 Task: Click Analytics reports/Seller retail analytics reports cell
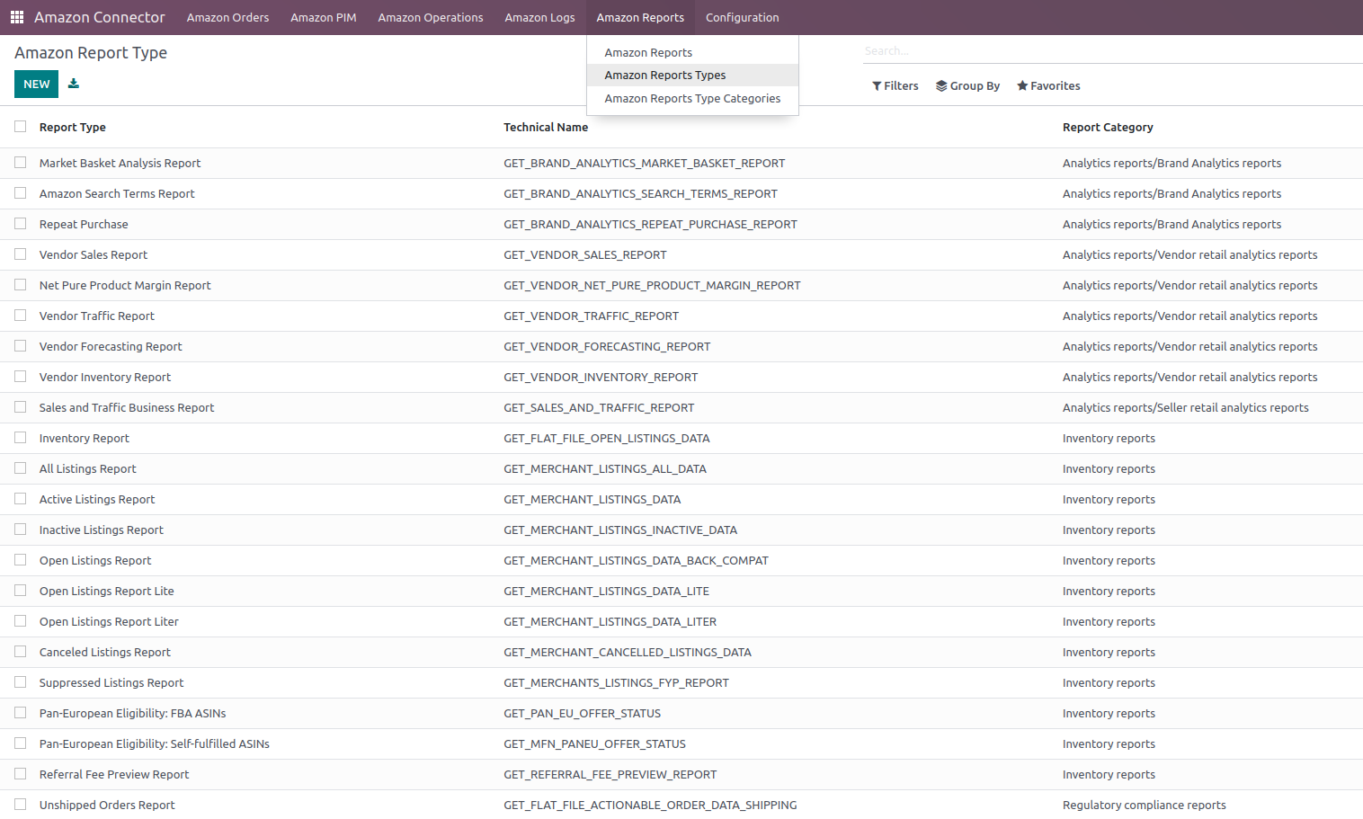1186,408
